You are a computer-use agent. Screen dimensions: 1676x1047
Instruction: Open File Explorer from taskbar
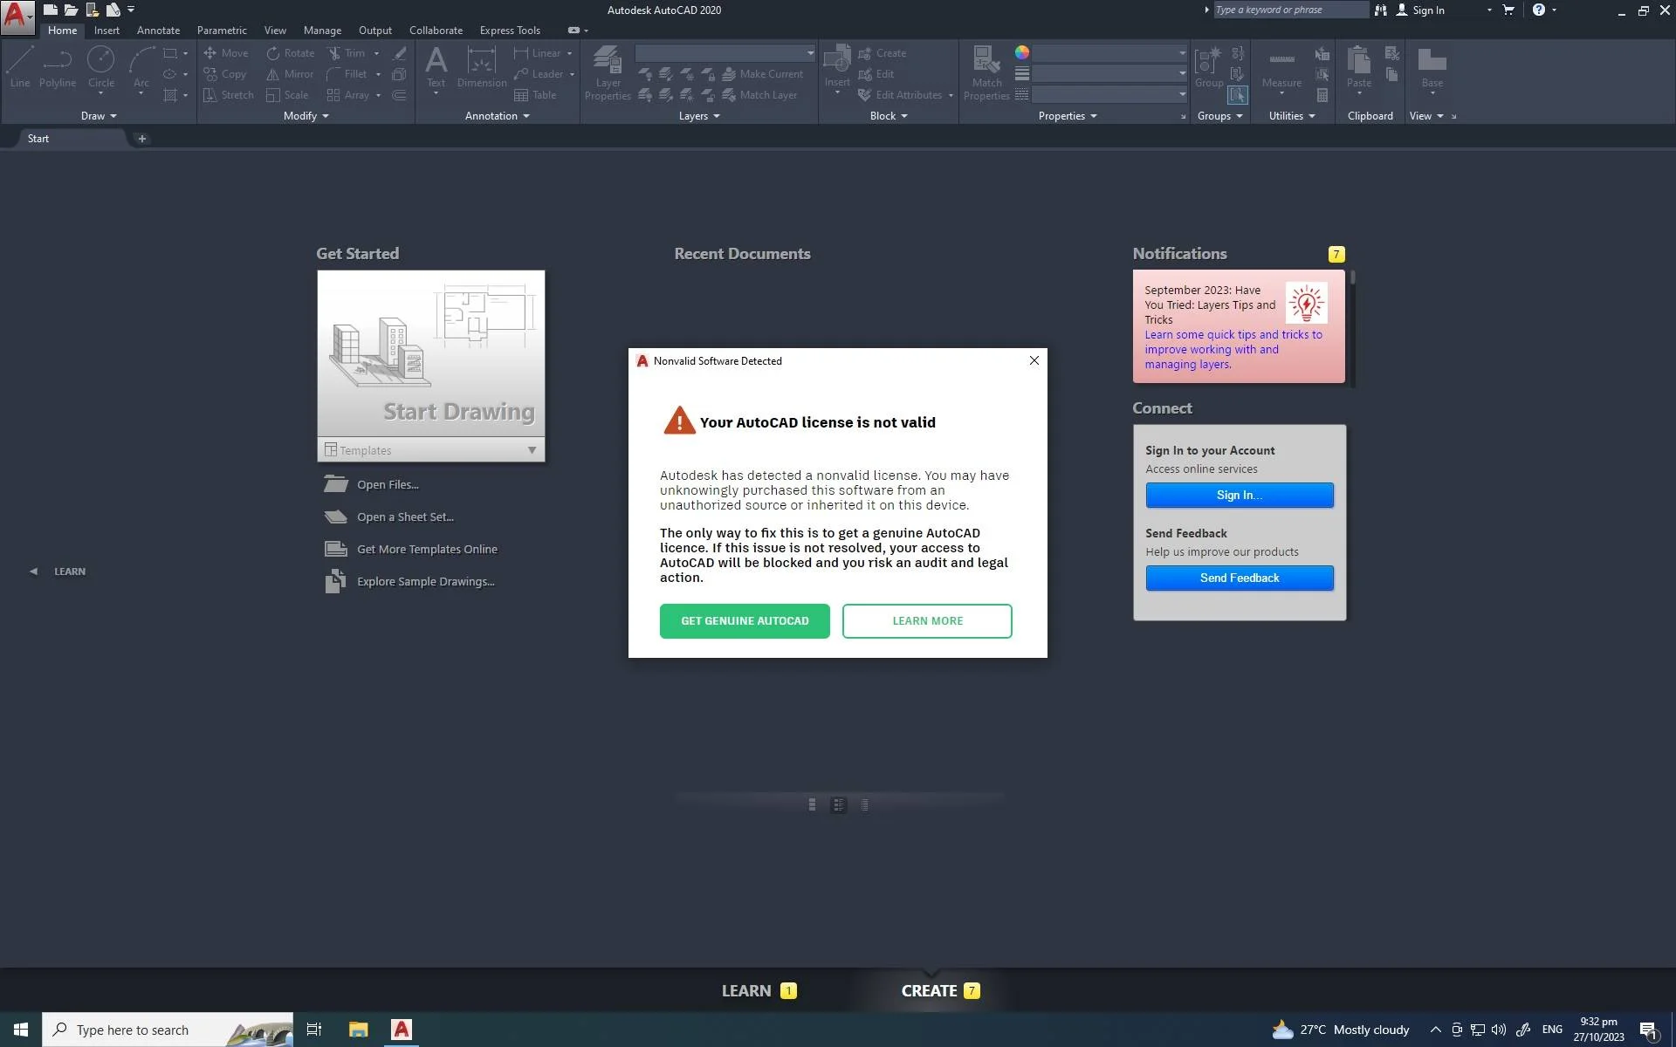pyautogui.click(x=359, y=1030)
